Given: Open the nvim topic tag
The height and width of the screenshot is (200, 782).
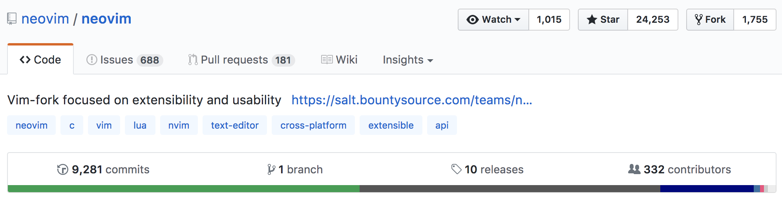Looking at the screenshot, I should [x=179, y=125].
